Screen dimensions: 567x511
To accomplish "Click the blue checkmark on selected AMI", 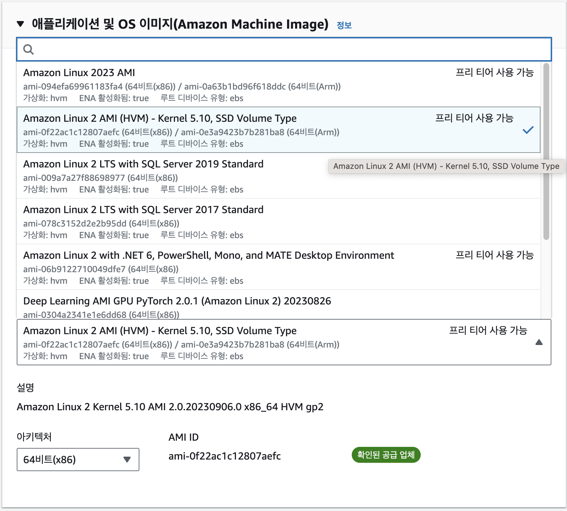I will [528, 130].
